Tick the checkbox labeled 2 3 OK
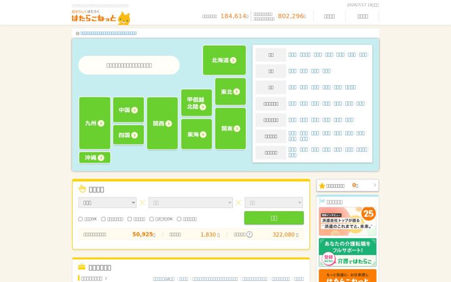The image size is (451, 282). point(152,219)
